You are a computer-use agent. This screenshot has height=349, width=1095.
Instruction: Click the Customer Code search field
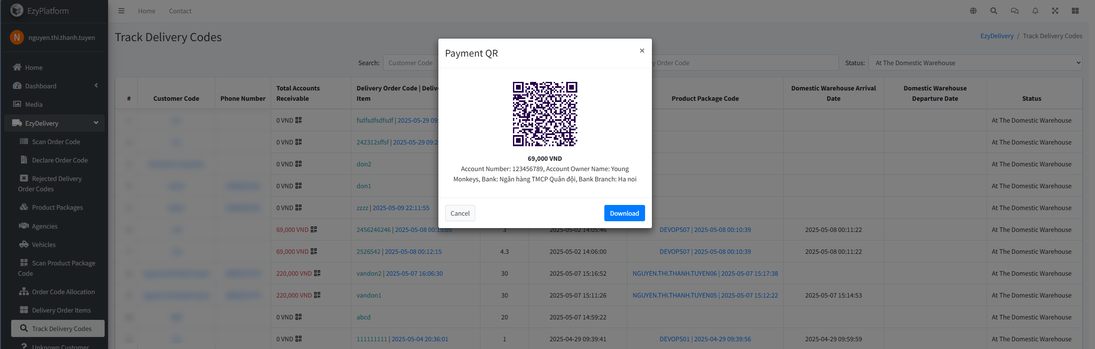click(411, 63)
